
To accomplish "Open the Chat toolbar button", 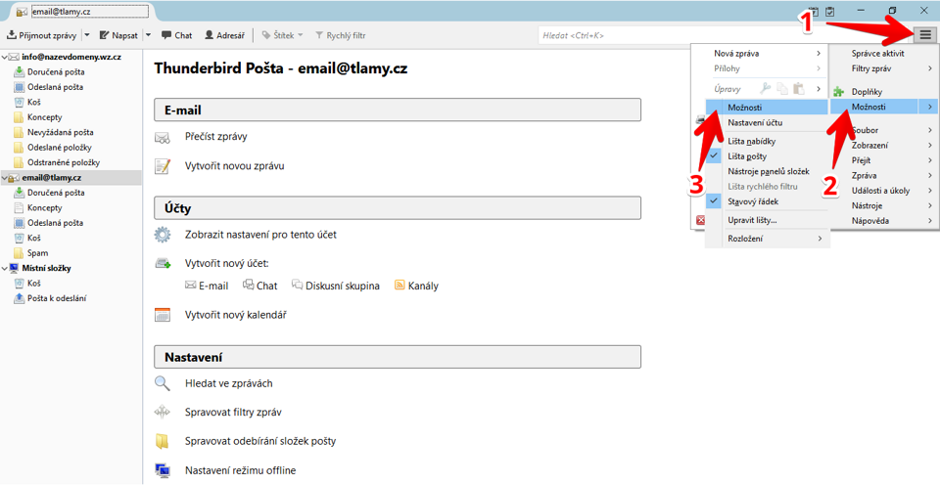I will click(177, 35).
